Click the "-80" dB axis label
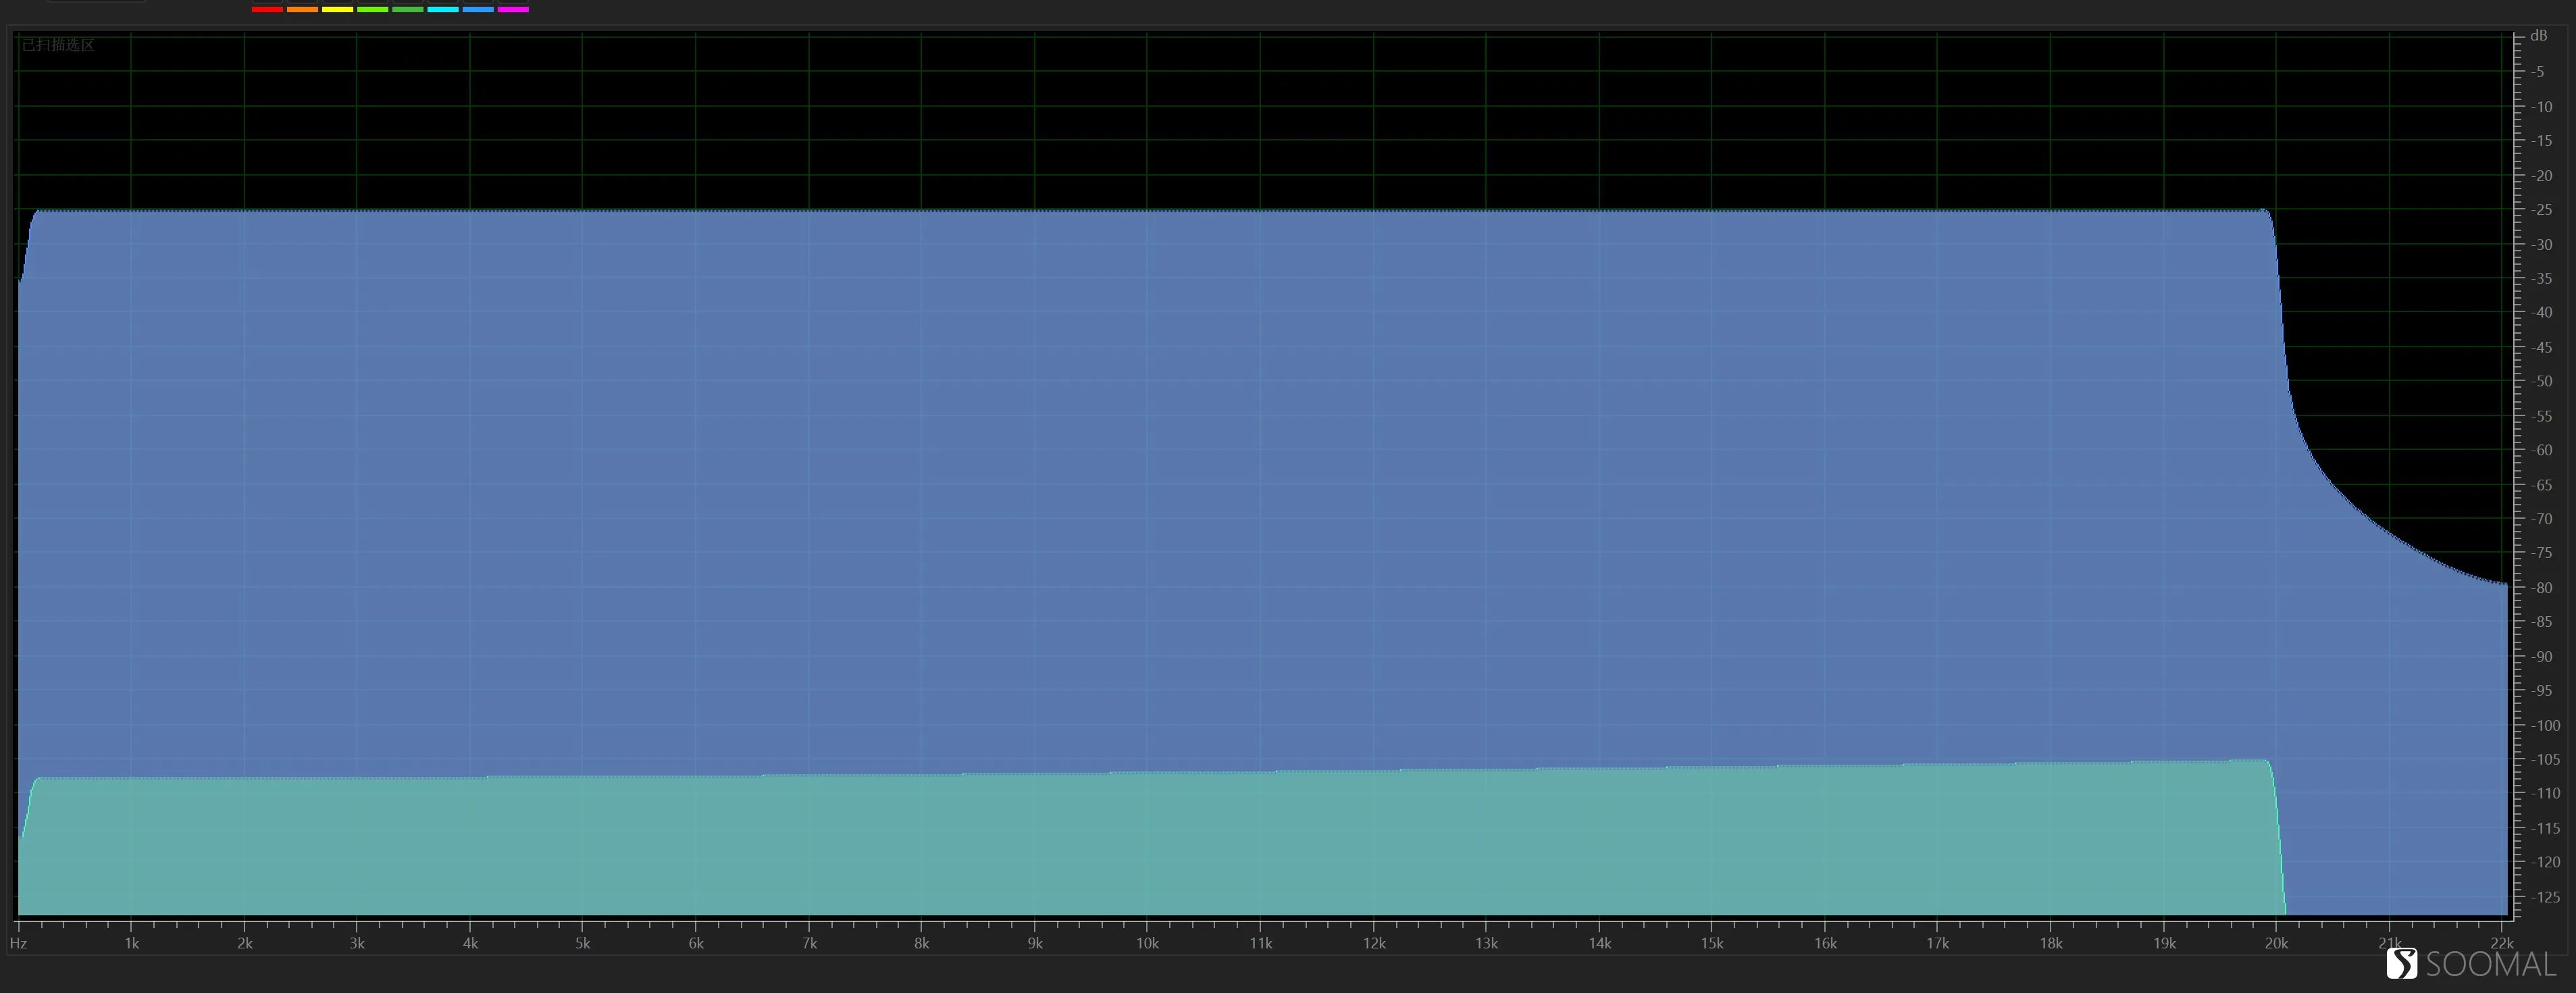 [x=2541, y=588]
